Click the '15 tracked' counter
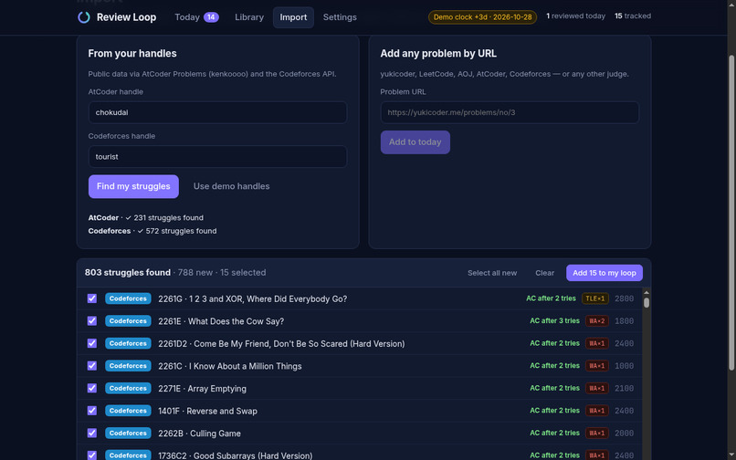736x460 pixels. 633,16
